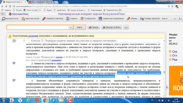Click the Найти button

click(x=79, y=27)
